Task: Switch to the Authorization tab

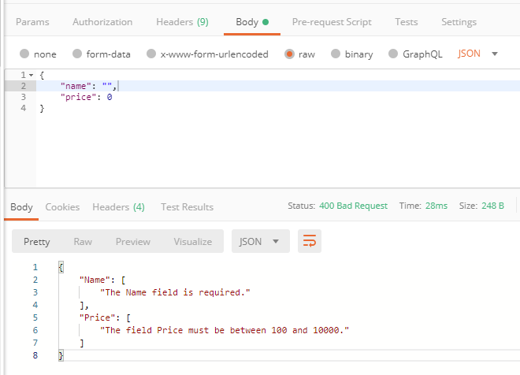Action: [102, 22]
